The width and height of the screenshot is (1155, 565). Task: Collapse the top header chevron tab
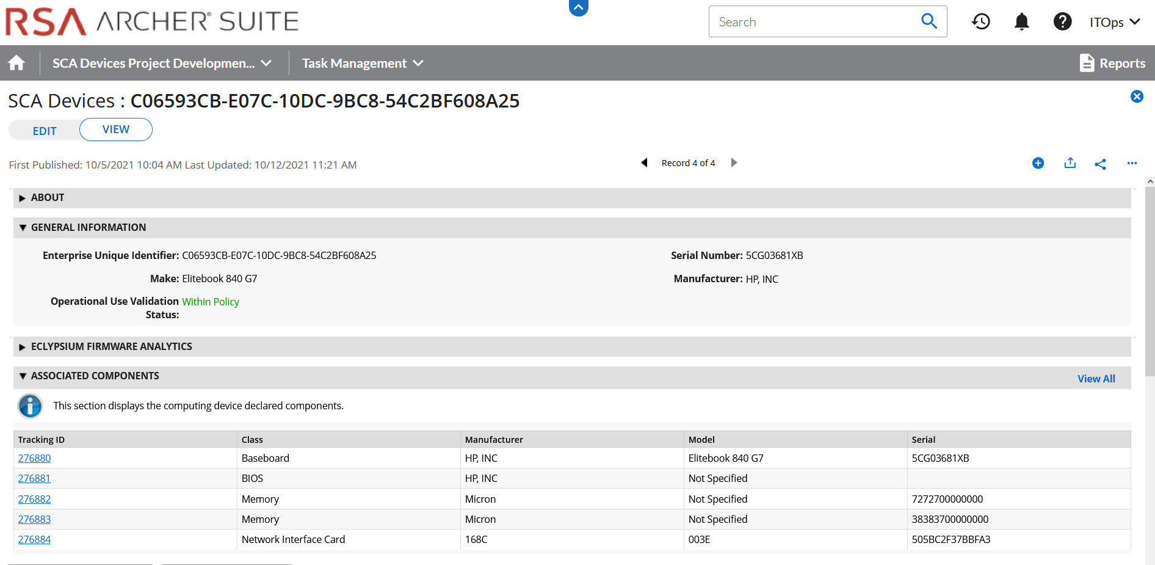click(578, 7)
